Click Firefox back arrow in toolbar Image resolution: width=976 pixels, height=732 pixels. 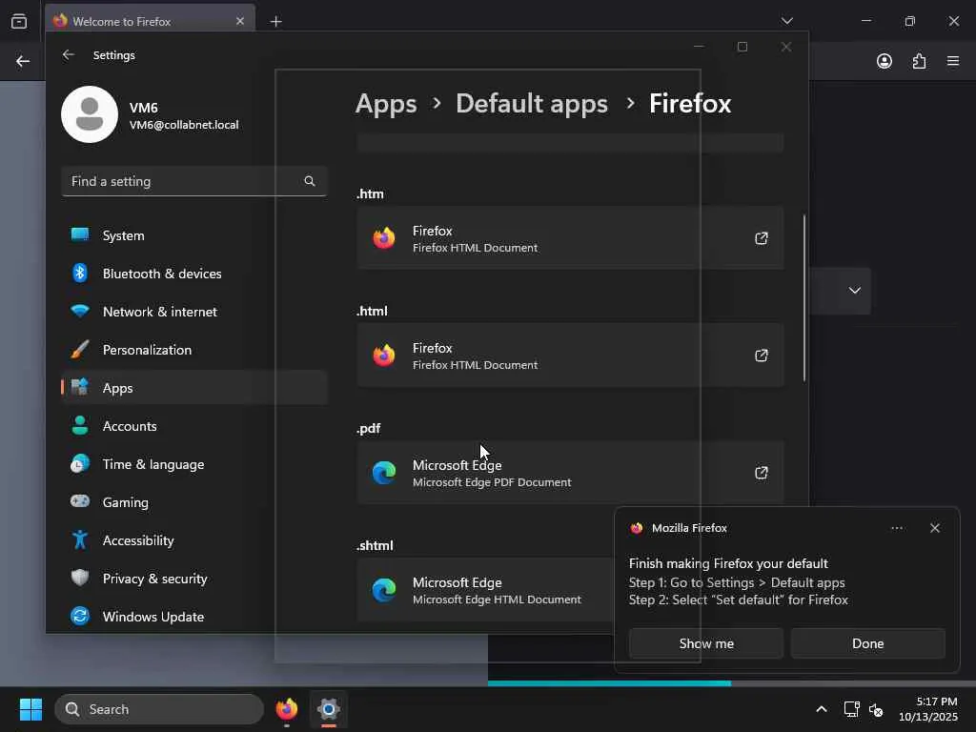(x=23, y=61)
